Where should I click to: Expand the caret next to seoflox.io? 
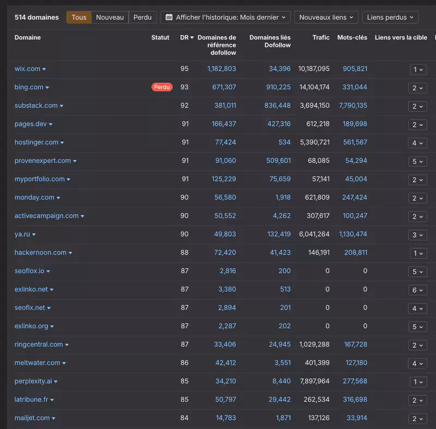(x=48, y=271)
